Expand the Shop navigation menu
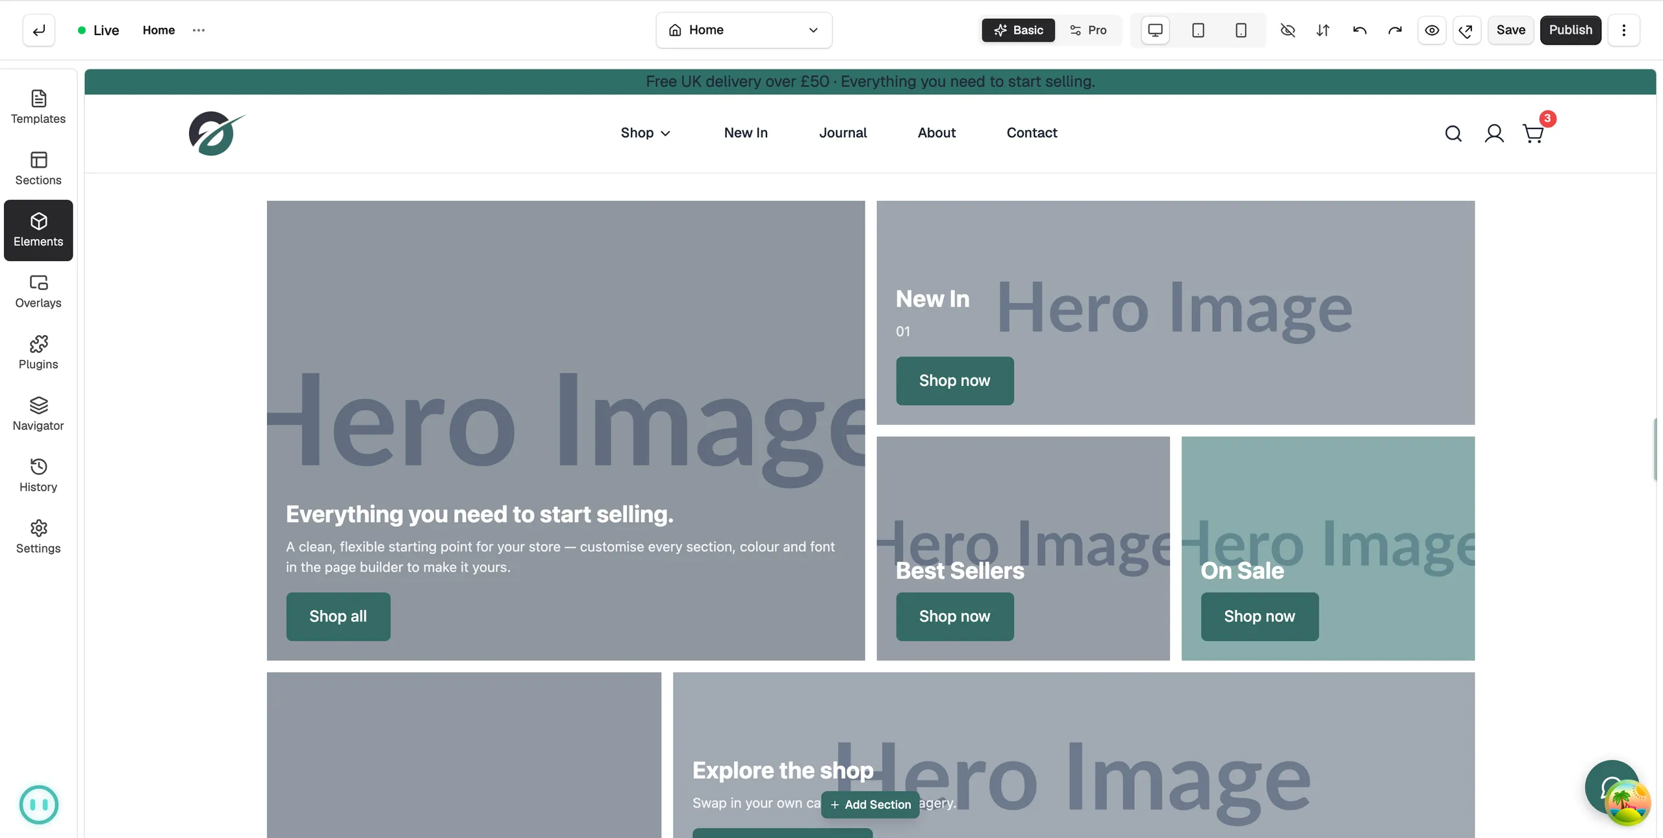 click(x=645, y=133)
